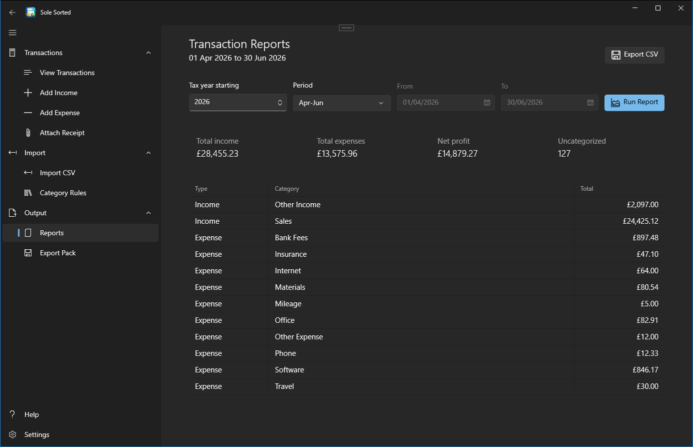Click the minus icon beside Add Expense

tap(28, 113)
